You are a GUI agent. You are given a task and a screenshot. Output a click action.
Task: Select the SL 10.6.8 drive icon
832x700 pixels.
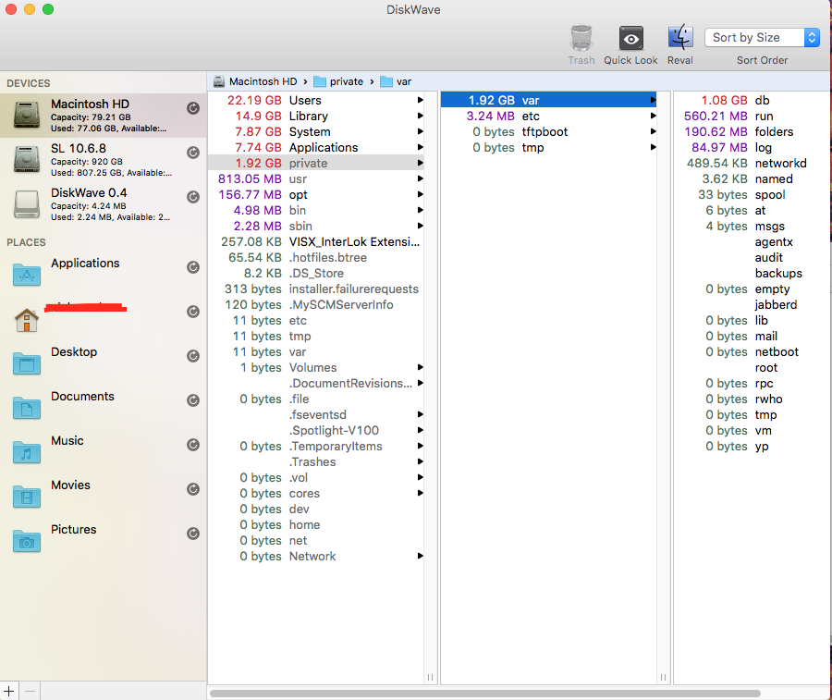27,159
